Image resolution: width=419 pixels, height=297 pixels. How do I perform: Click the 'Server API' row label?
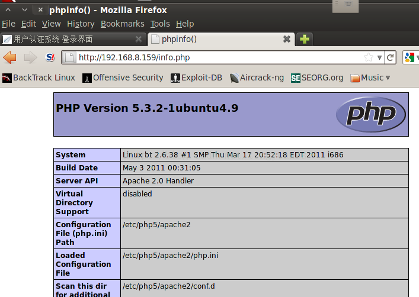[77, 181]
